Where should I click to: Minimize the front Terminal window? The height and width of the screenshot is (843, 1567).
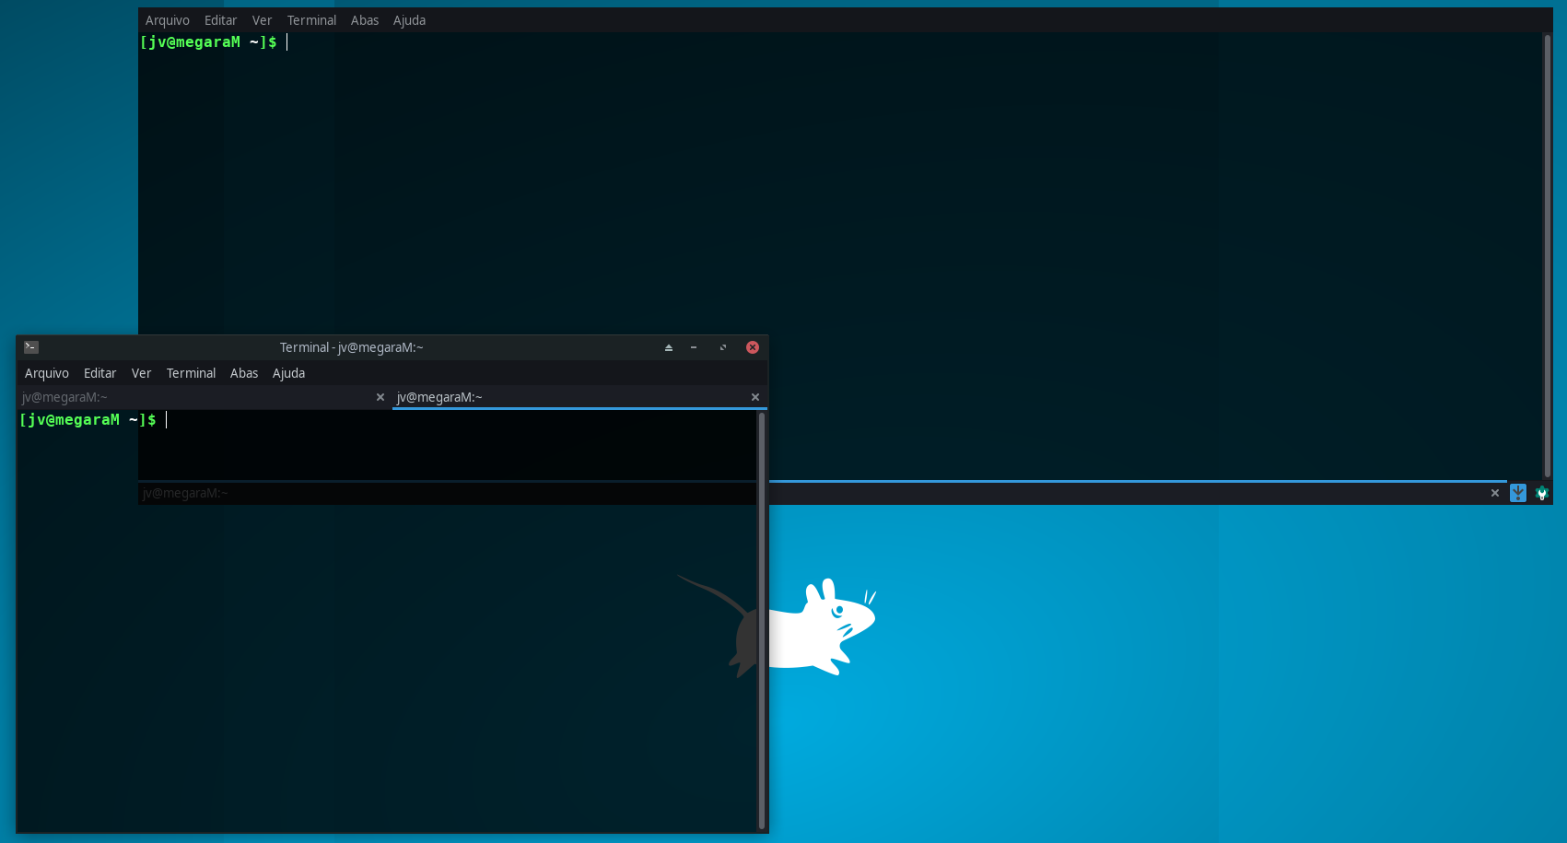[694, 347]
